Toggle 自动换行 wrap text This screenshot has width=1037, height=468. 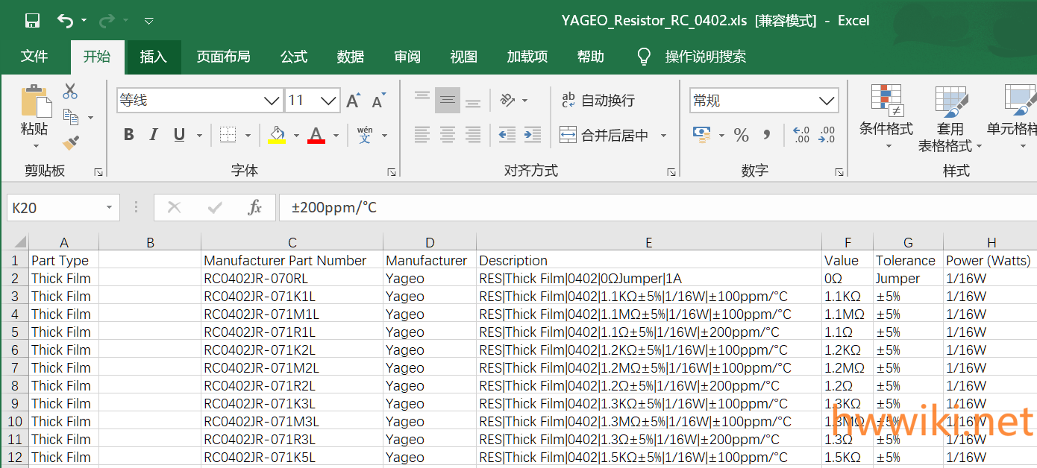tap(598, 101)
